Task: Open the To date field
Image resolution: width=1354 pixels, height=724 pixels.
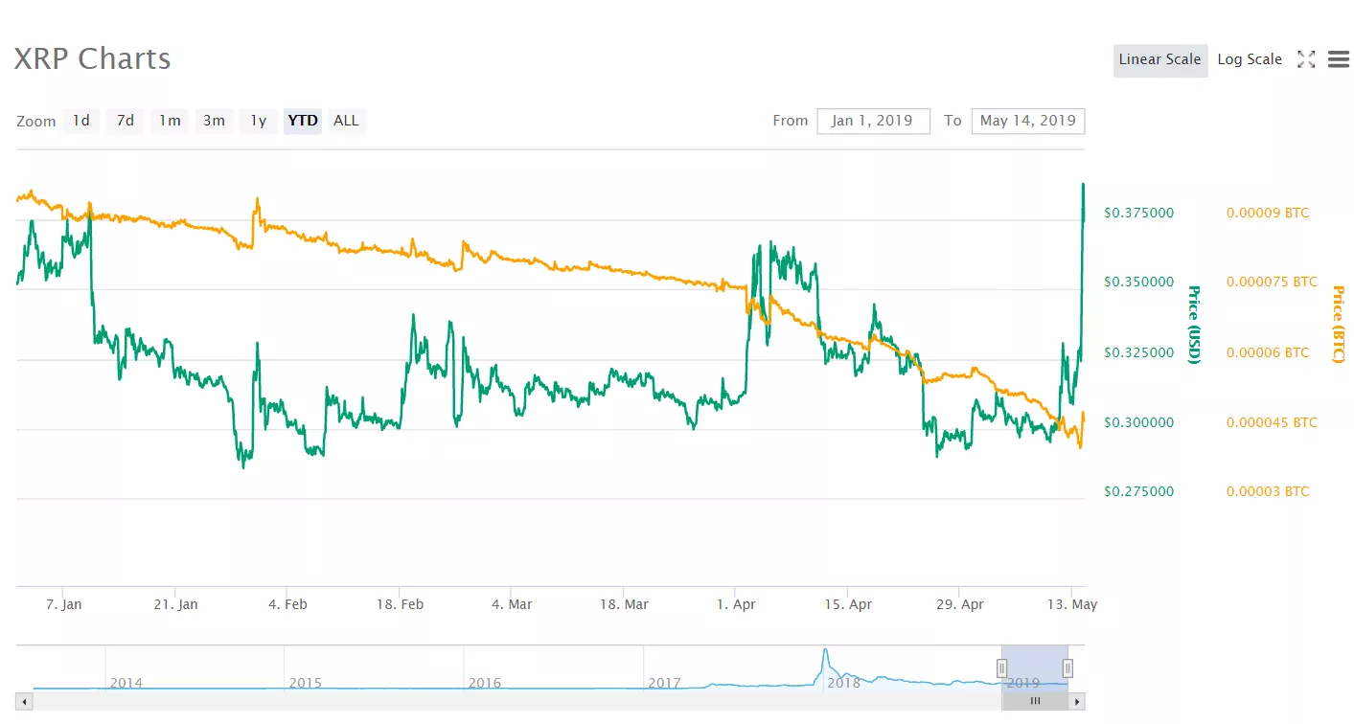Action: tap(1027, 121)
